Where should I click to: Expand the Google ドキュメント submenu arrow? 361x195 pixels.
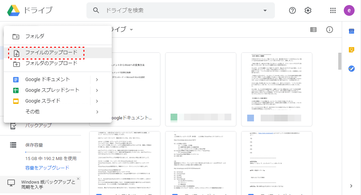pos(97,80)
